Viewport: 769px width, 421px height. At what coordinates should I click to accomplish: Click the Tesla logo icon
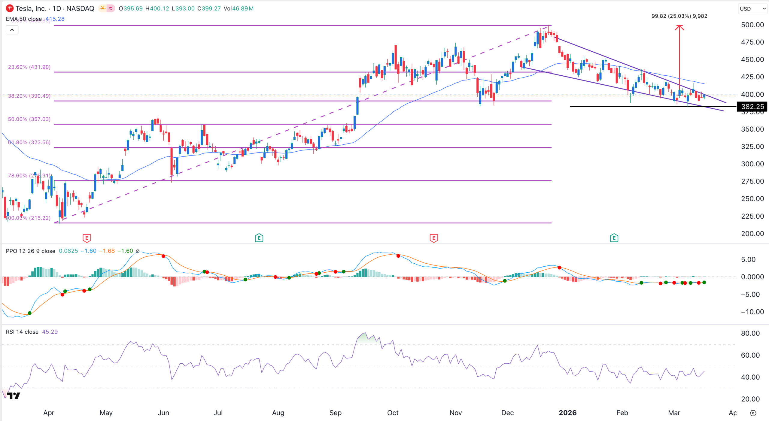click(10, 8)
